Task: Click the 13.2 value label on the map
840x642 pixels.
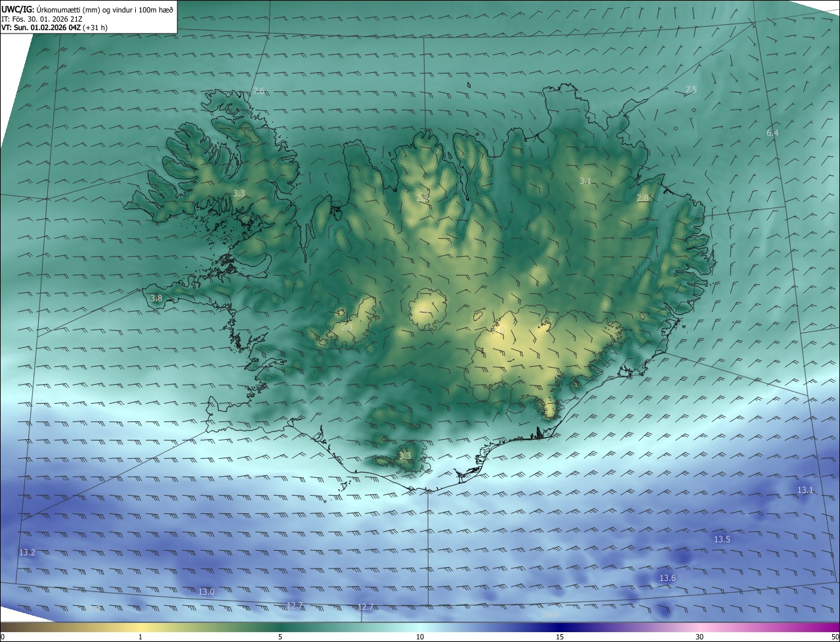Action: (27, 553)
